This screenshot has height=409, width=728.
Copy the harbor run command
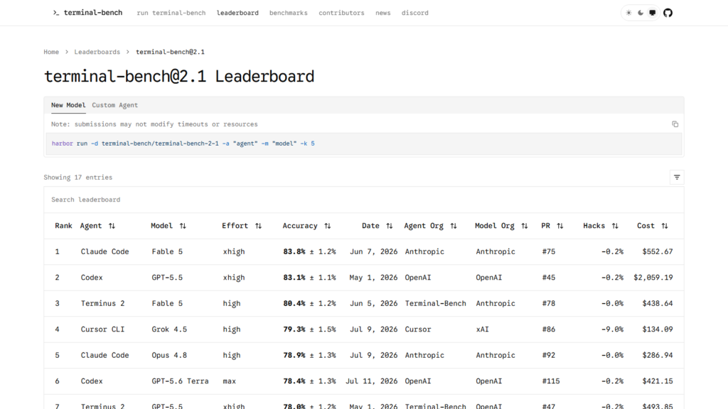pyautogui.click(x=675, y=124)
